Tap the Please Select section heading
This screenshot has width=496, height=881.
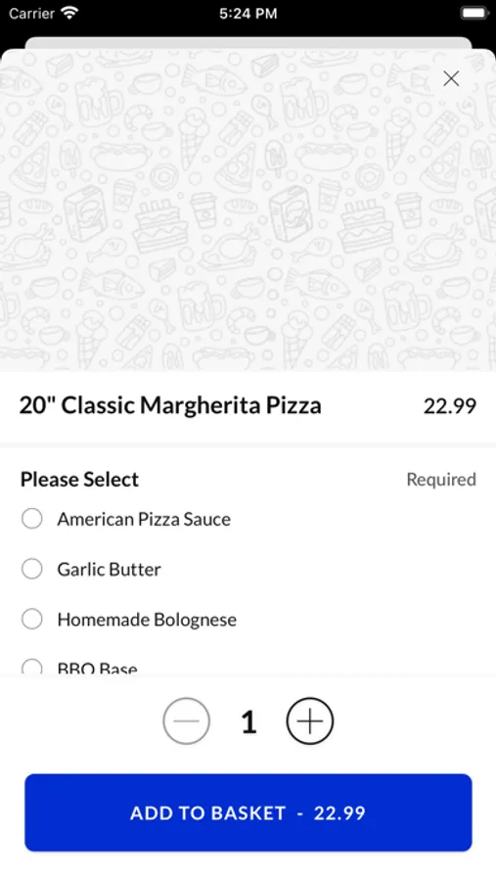[x=79, y=480]
